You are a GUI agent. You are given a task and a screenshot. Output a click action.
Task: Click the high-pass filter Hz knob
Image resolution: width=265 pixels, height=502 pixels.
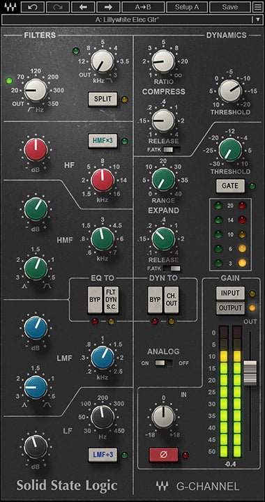pyautogui.click(x=36, y=90)
